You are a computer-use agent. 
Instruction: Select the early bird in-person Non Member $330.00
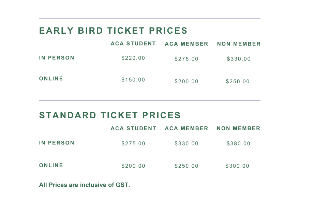[239, 59]
